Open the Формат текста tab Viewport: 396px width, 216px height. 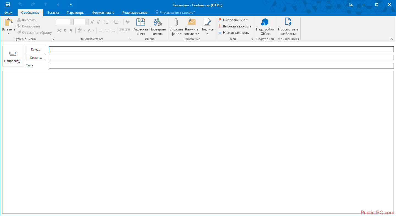pos(103,13)
